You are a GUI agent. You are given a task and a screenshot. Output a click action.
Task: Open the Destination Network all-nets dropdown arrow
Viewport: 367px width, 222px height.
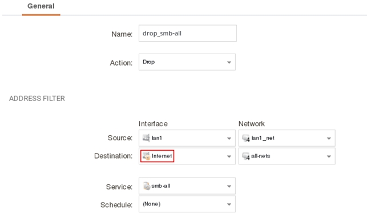pos(329,156)
